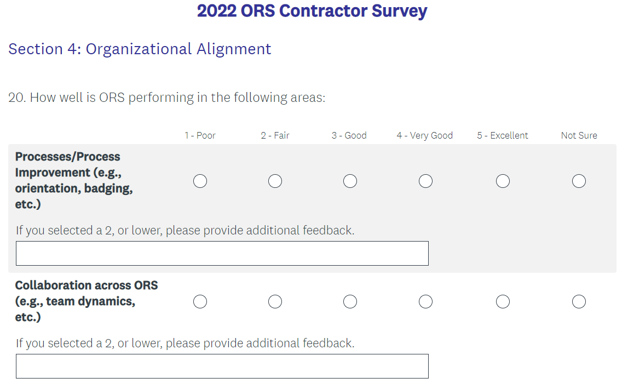This screenshot has height=384, width=628.
Task: Click the Collaboration across ORS row label
Action: (x=86, y=301)
